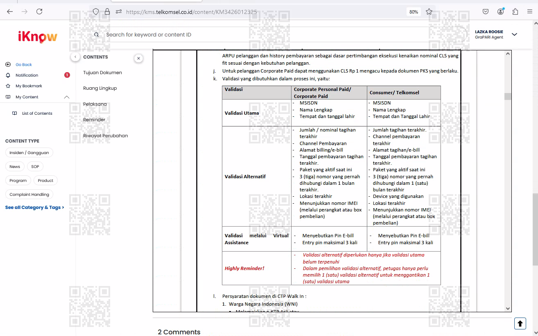Click the padlock connection icon
The width and height of the screenshot is (538, 336).
[x=107, y=11]
